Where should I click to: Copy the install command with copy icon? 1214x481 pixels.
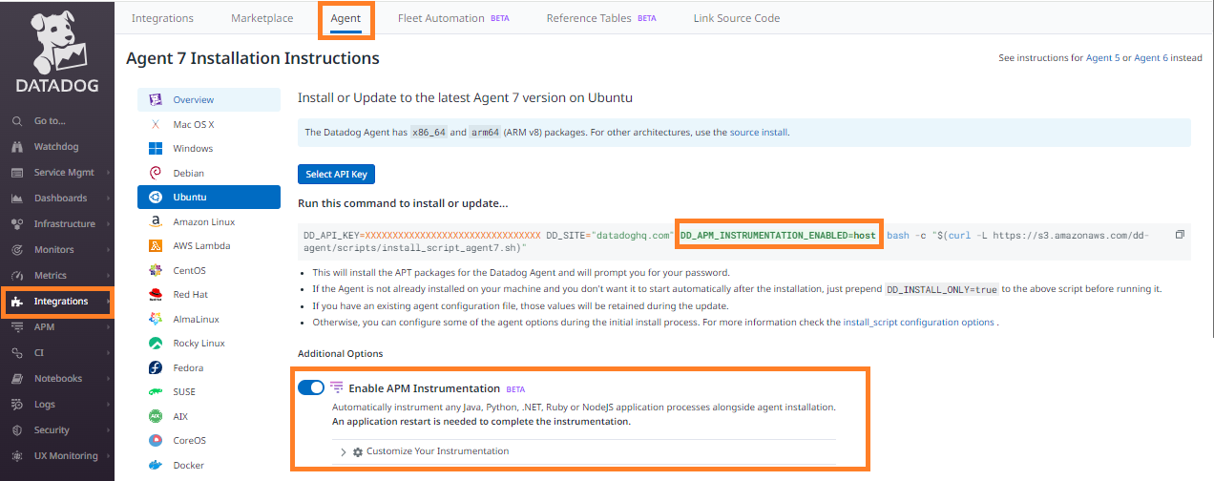1180,234
